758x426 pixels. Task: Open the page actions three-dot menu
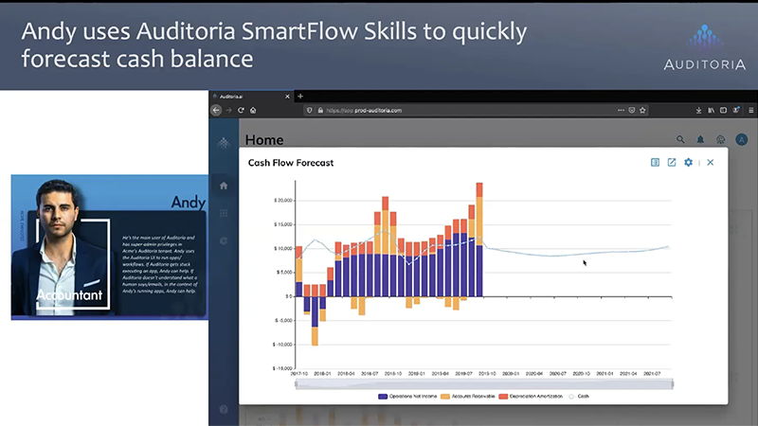(621, 110)
